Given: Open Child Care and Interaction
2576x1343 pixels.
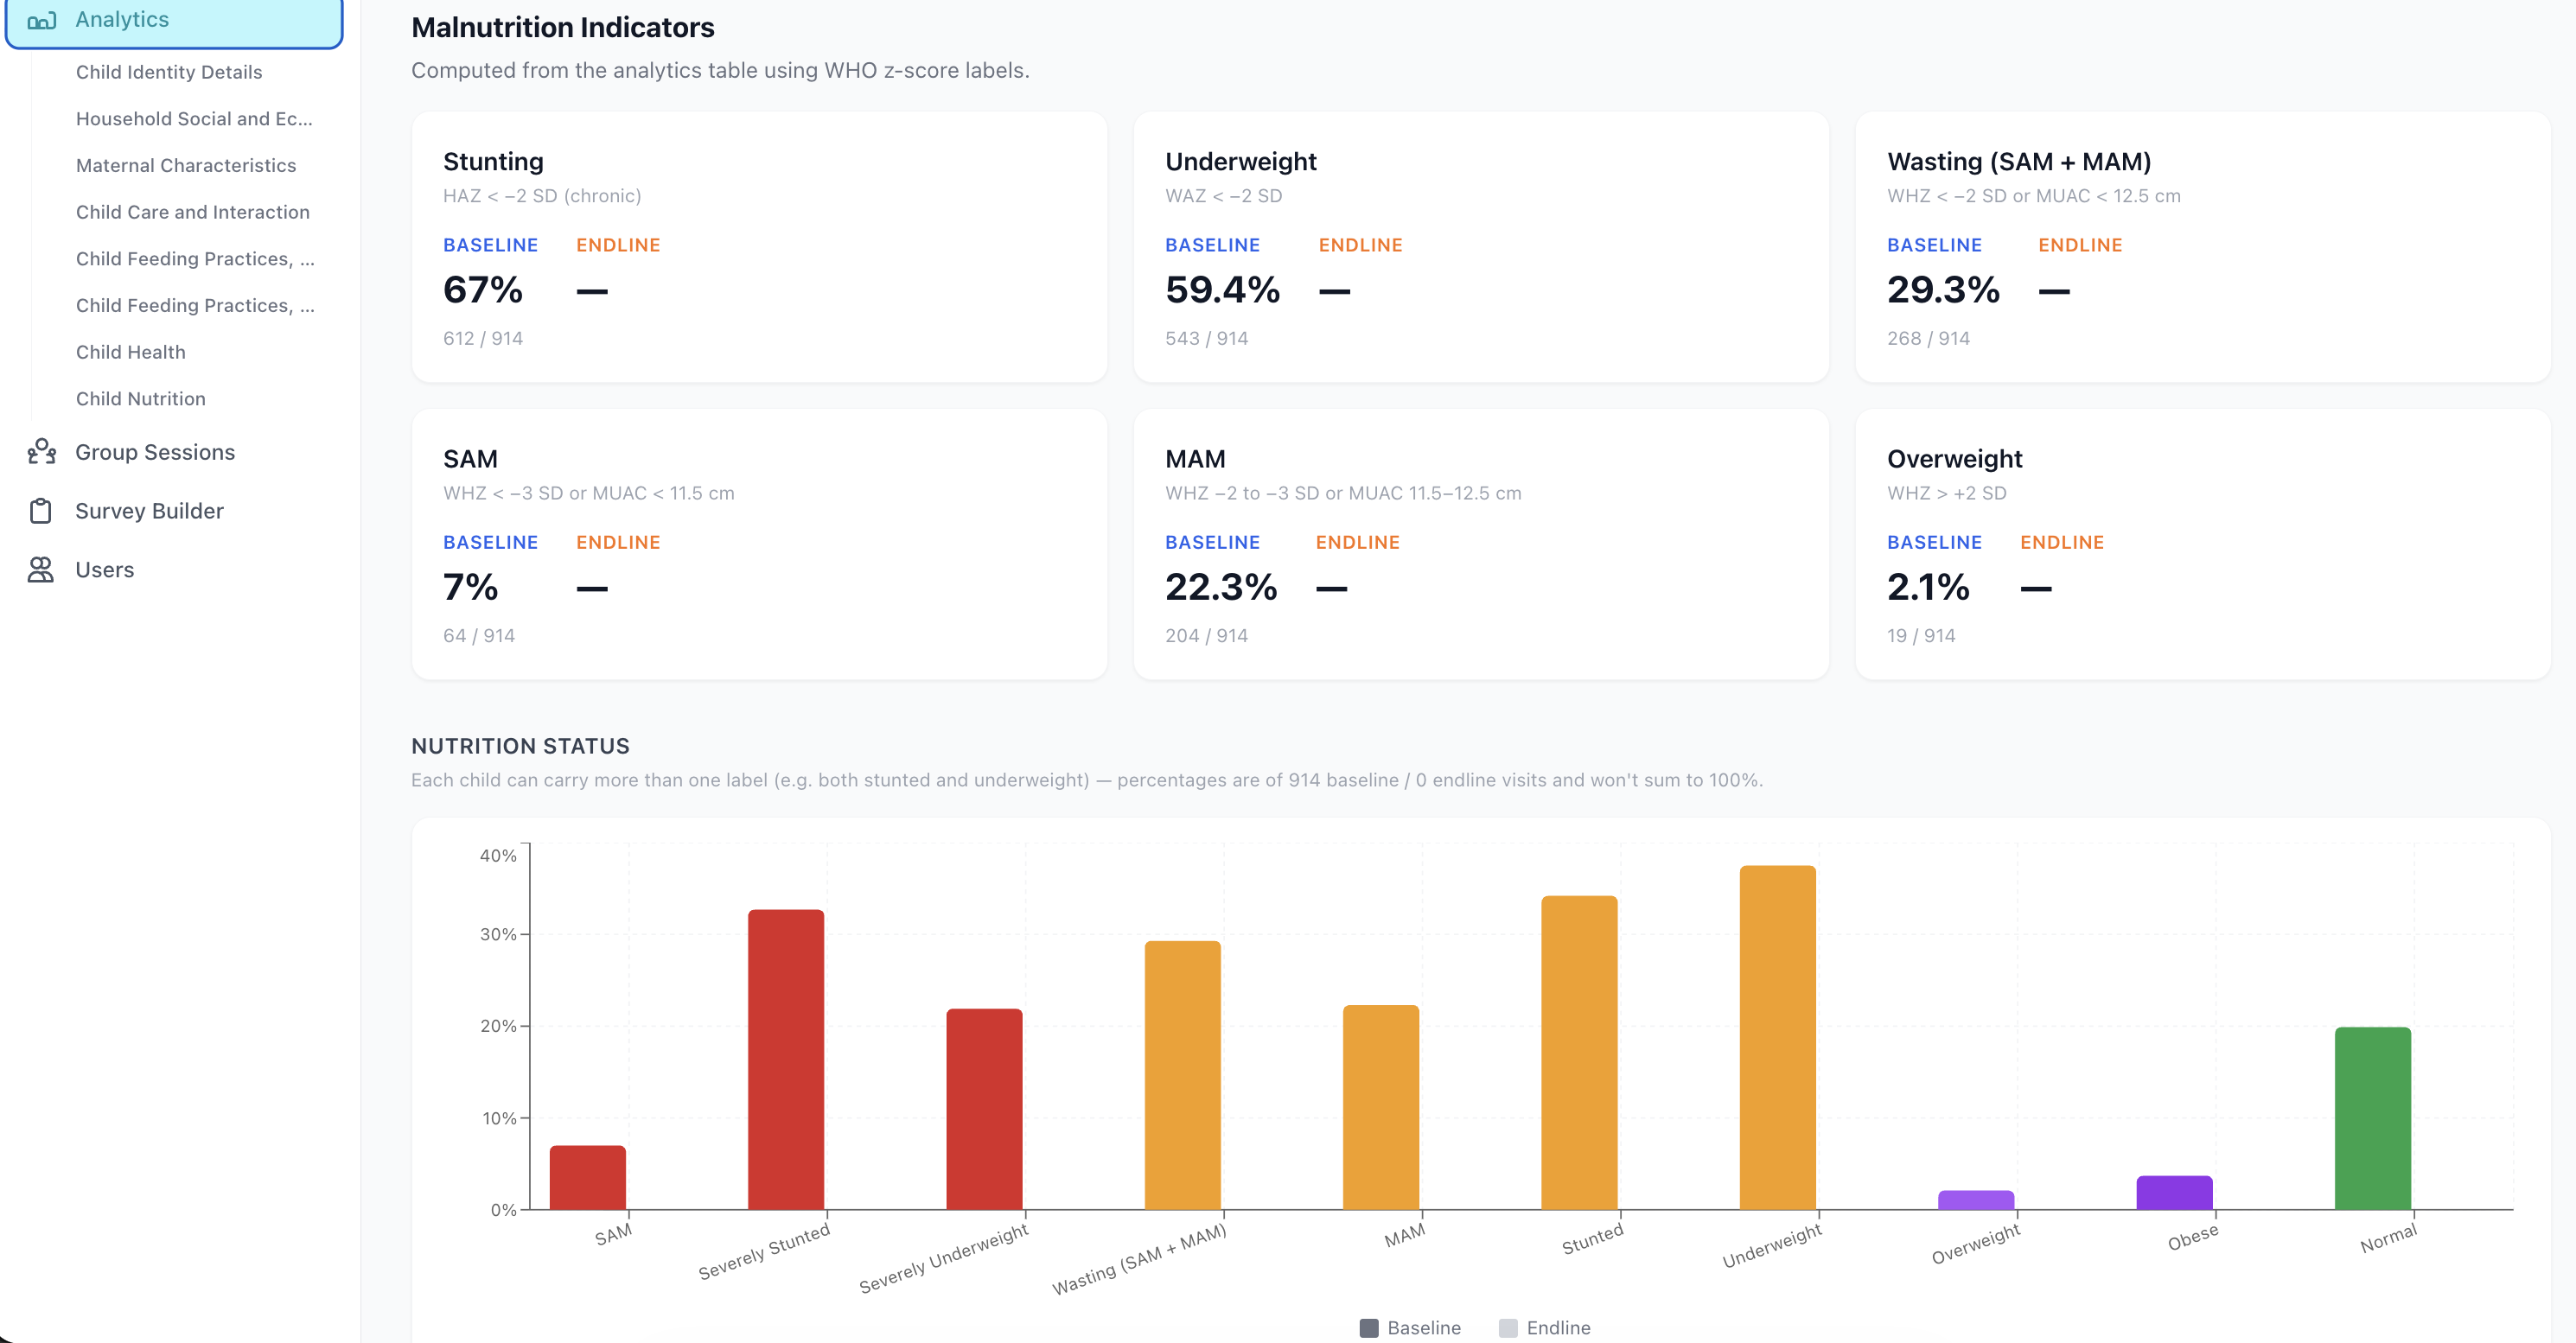Looking at the screenshot, I should [x=193, y=212].
